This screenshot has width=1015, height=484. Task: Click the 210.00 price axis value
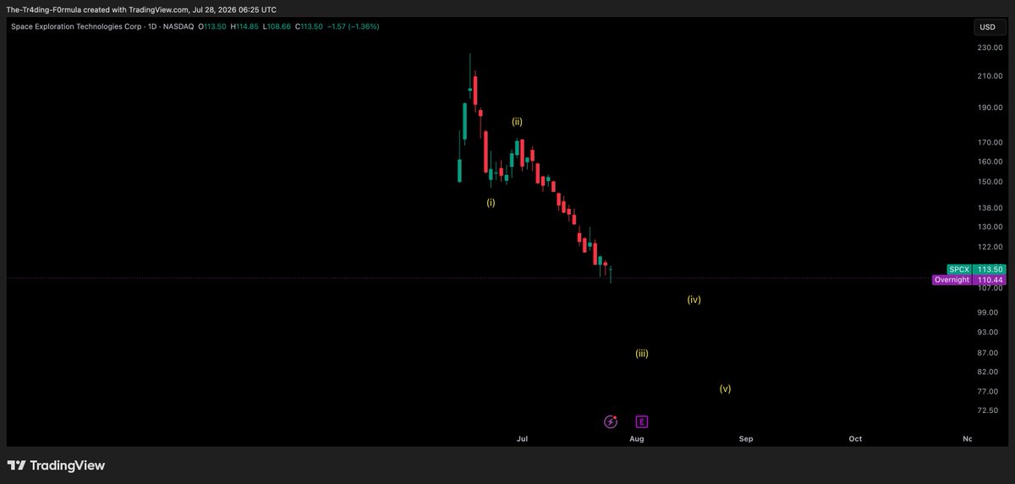tap(989, 76)
